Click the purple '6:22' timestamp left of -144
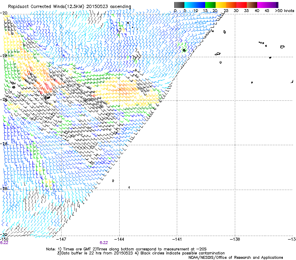Screen dimensions: 296x260 104,243
